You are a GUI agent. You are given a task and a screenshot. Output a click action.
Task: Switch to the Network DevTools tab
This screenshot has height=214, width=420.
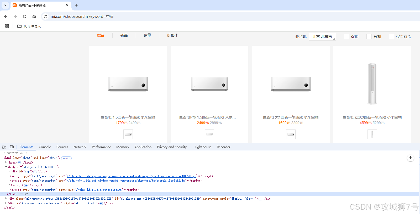(80, 147)
